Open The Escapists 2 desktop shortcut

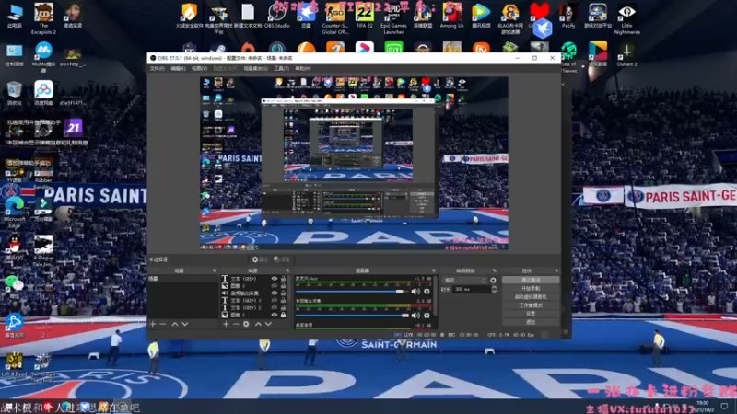[43, 18]
